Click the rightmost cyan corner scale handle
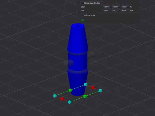This screenshot has width=155, height=116. point(100,91)
